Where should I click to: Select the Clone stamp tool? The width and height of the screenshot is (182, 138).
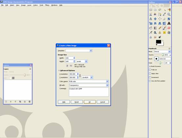point(160,33)
